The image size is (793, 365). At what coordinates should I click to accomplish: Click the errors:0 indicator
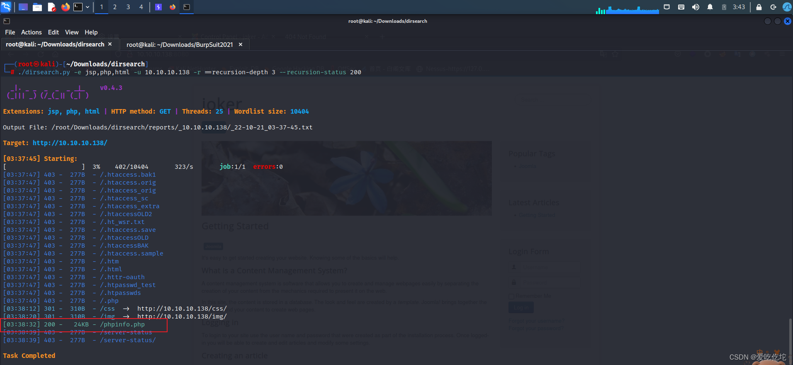268,167
